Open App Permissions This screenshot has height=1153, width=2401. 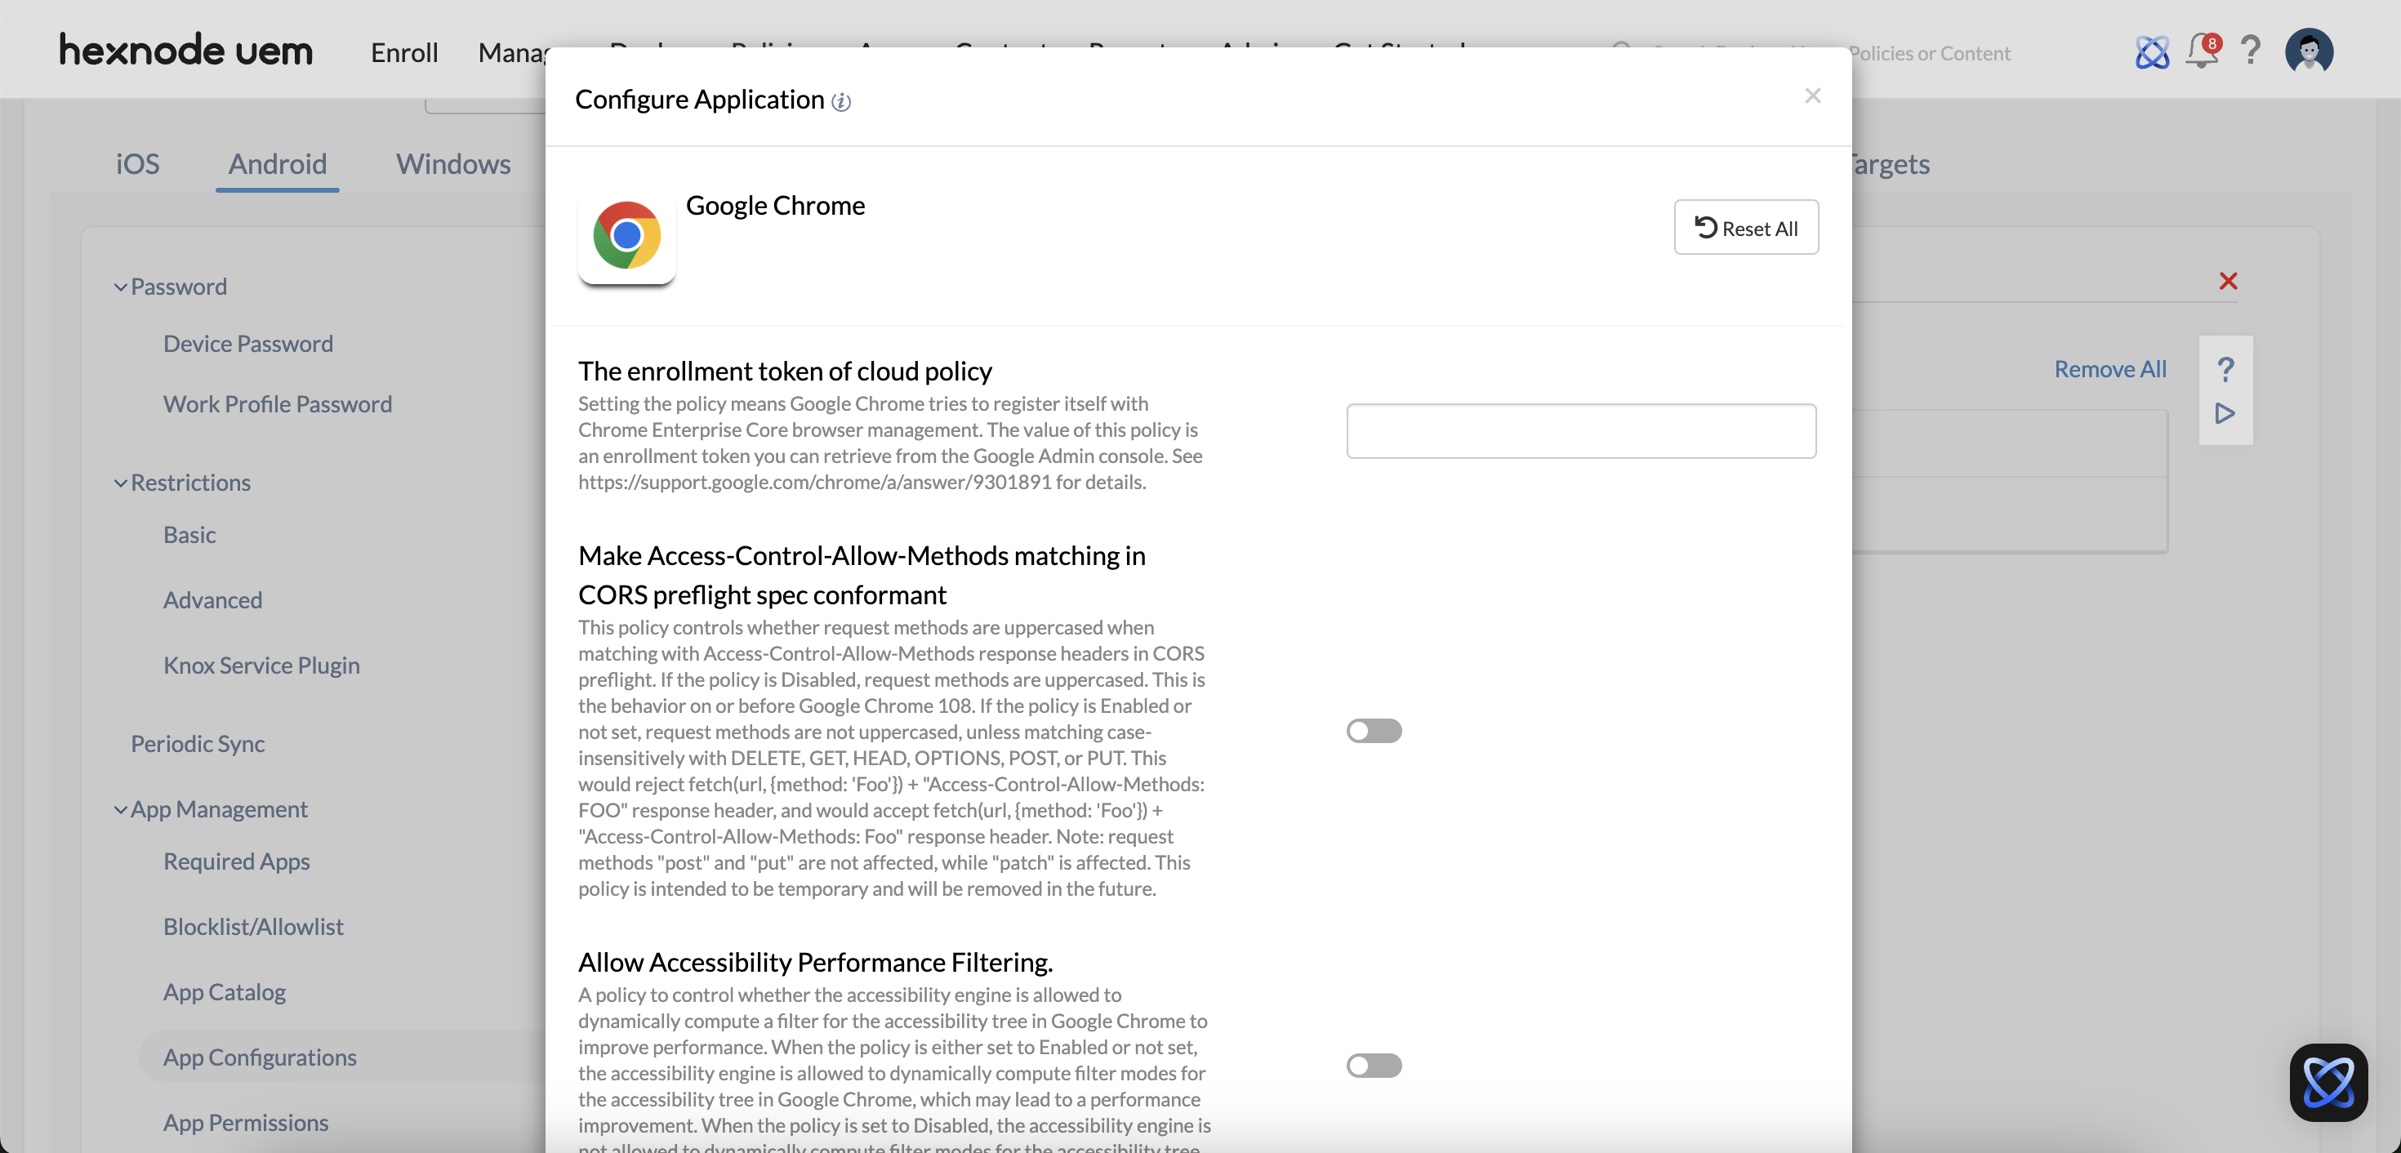tap(246, 1122)
